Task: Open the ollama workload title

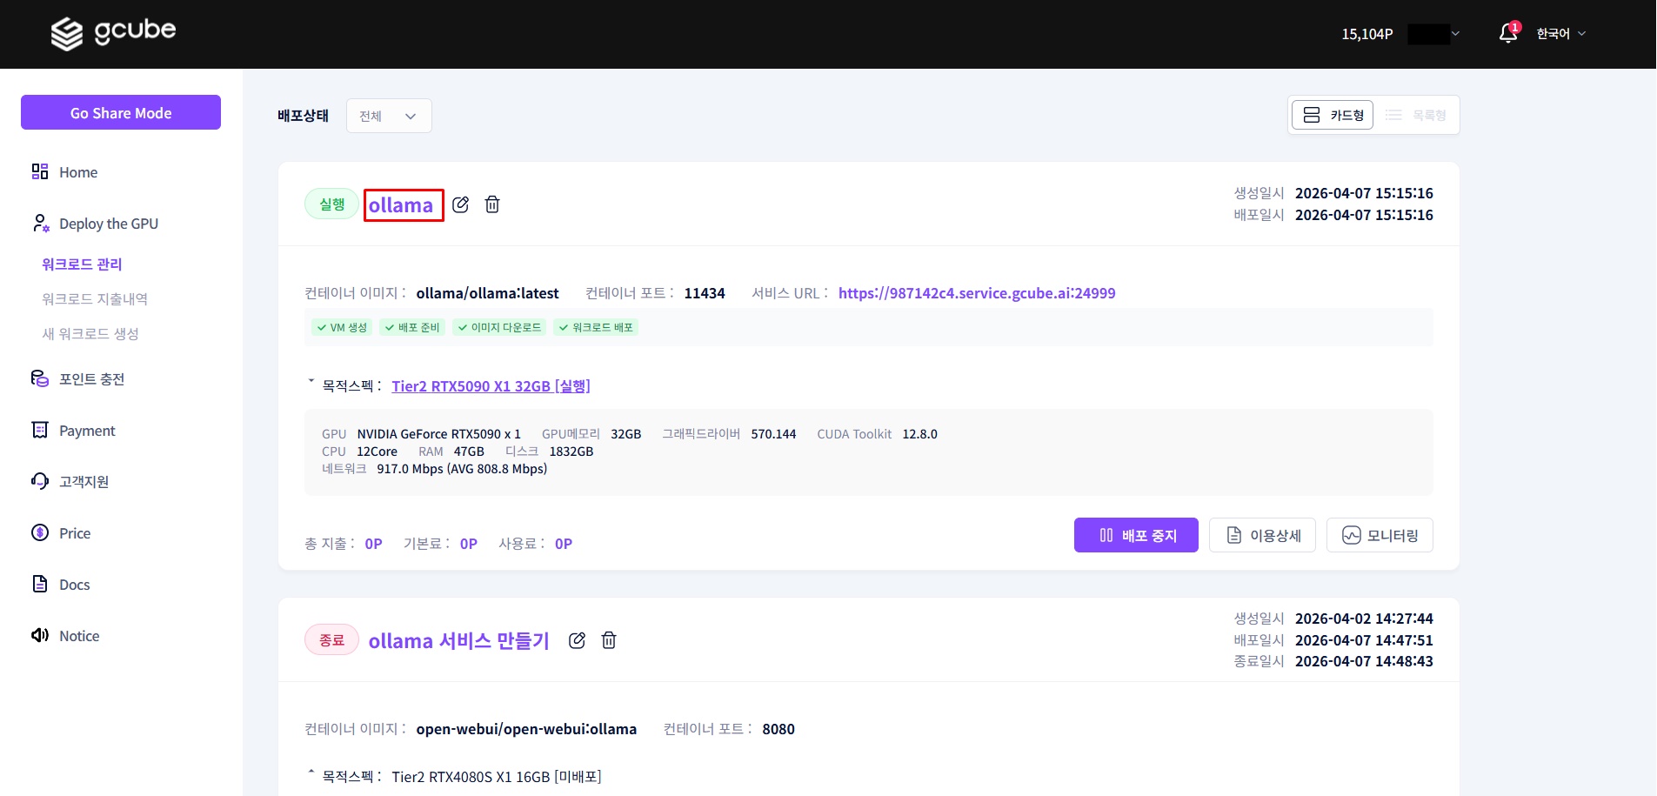Action: click(401, 205)
